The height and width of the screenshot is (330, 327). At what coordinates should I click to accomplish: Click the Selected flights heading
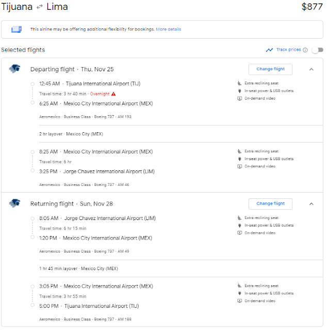tap(23, 50)
